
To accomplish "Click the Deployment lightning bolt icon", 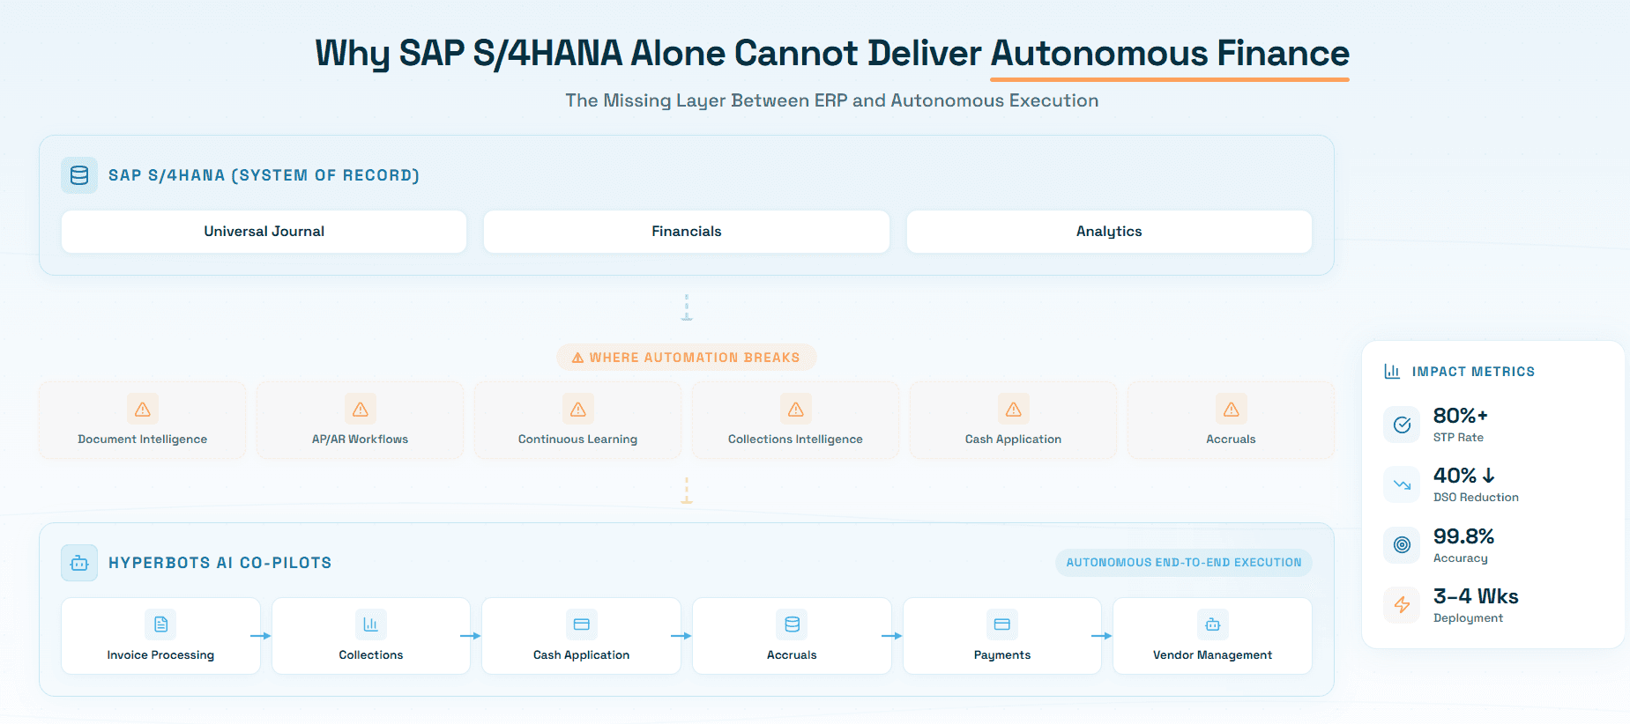I will click(1402, 605).
